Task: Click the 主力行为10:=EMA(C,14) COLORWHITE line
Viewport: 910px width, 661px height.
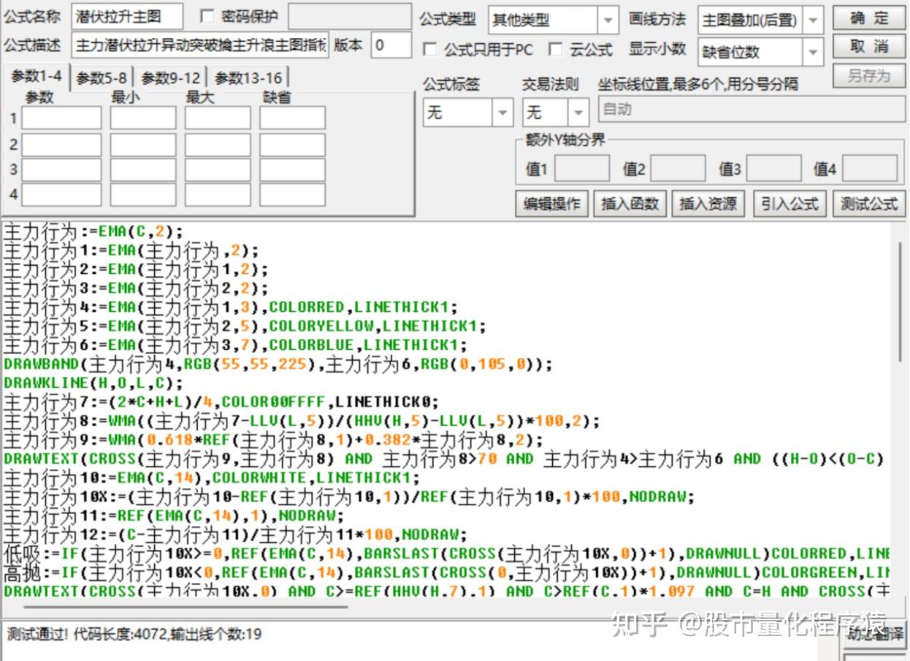Action: pos(212,478)
